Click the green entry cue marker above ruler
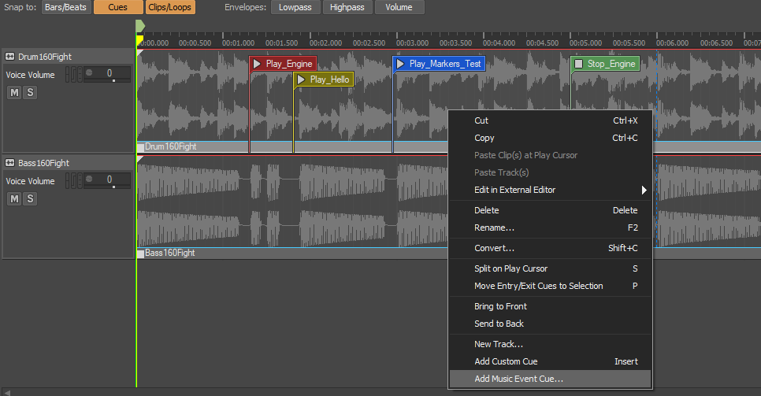 point(140,27)
